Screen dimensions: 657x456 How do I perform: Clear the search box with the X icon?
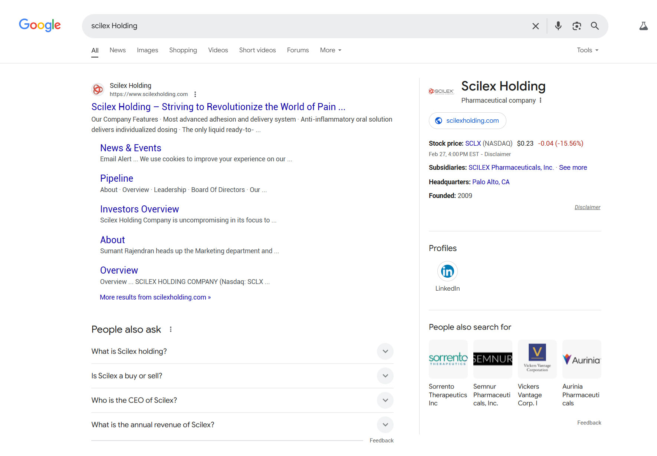pyautogui.click(x=535, y=26)
